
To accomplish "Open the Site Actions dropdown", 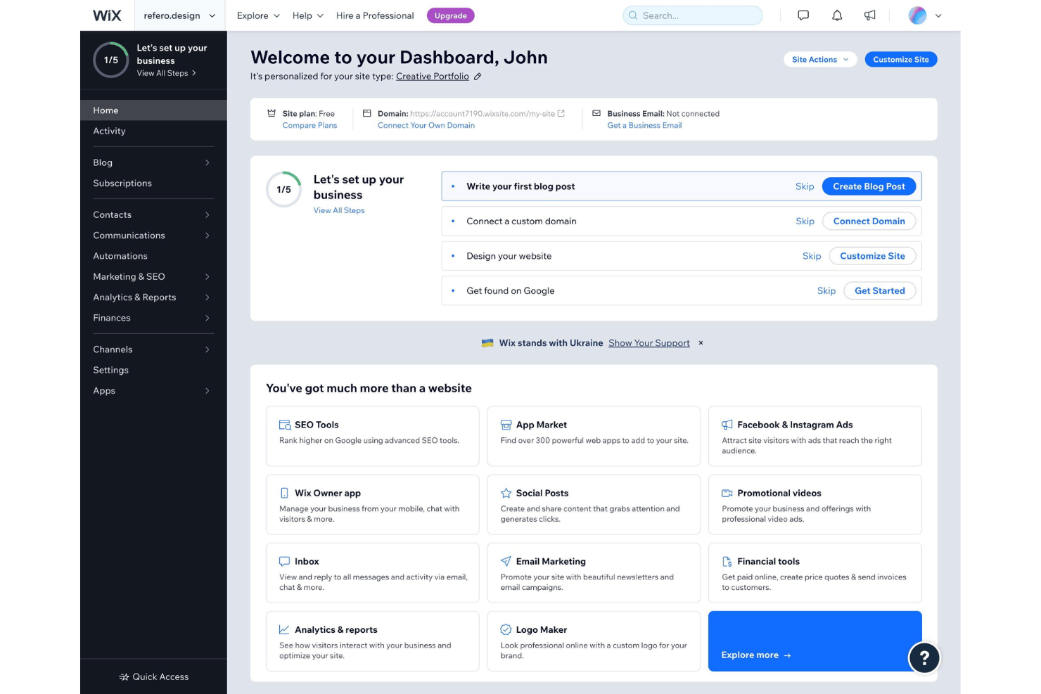I will [820, 60].
